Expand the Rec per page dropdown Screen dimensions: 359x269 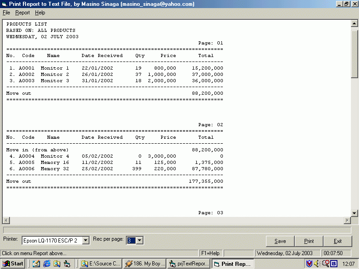click(x=140, y=240)
